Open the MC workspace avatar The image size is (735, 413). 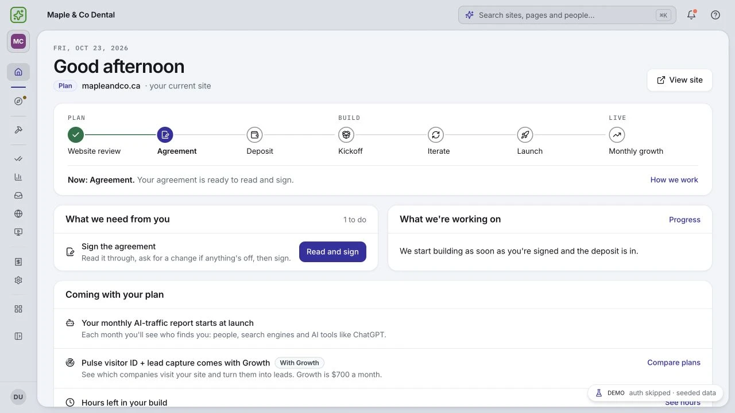pos(18,41)
